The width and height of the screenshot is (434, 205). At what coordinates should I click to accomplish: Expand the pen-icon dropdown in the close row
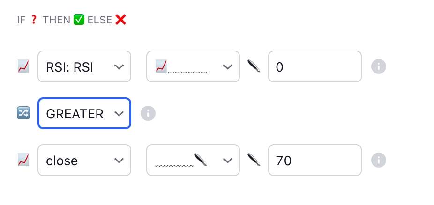[193, 160]
